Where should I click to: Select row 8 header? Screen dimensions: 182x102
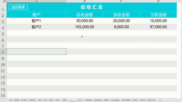pos(3,52)
